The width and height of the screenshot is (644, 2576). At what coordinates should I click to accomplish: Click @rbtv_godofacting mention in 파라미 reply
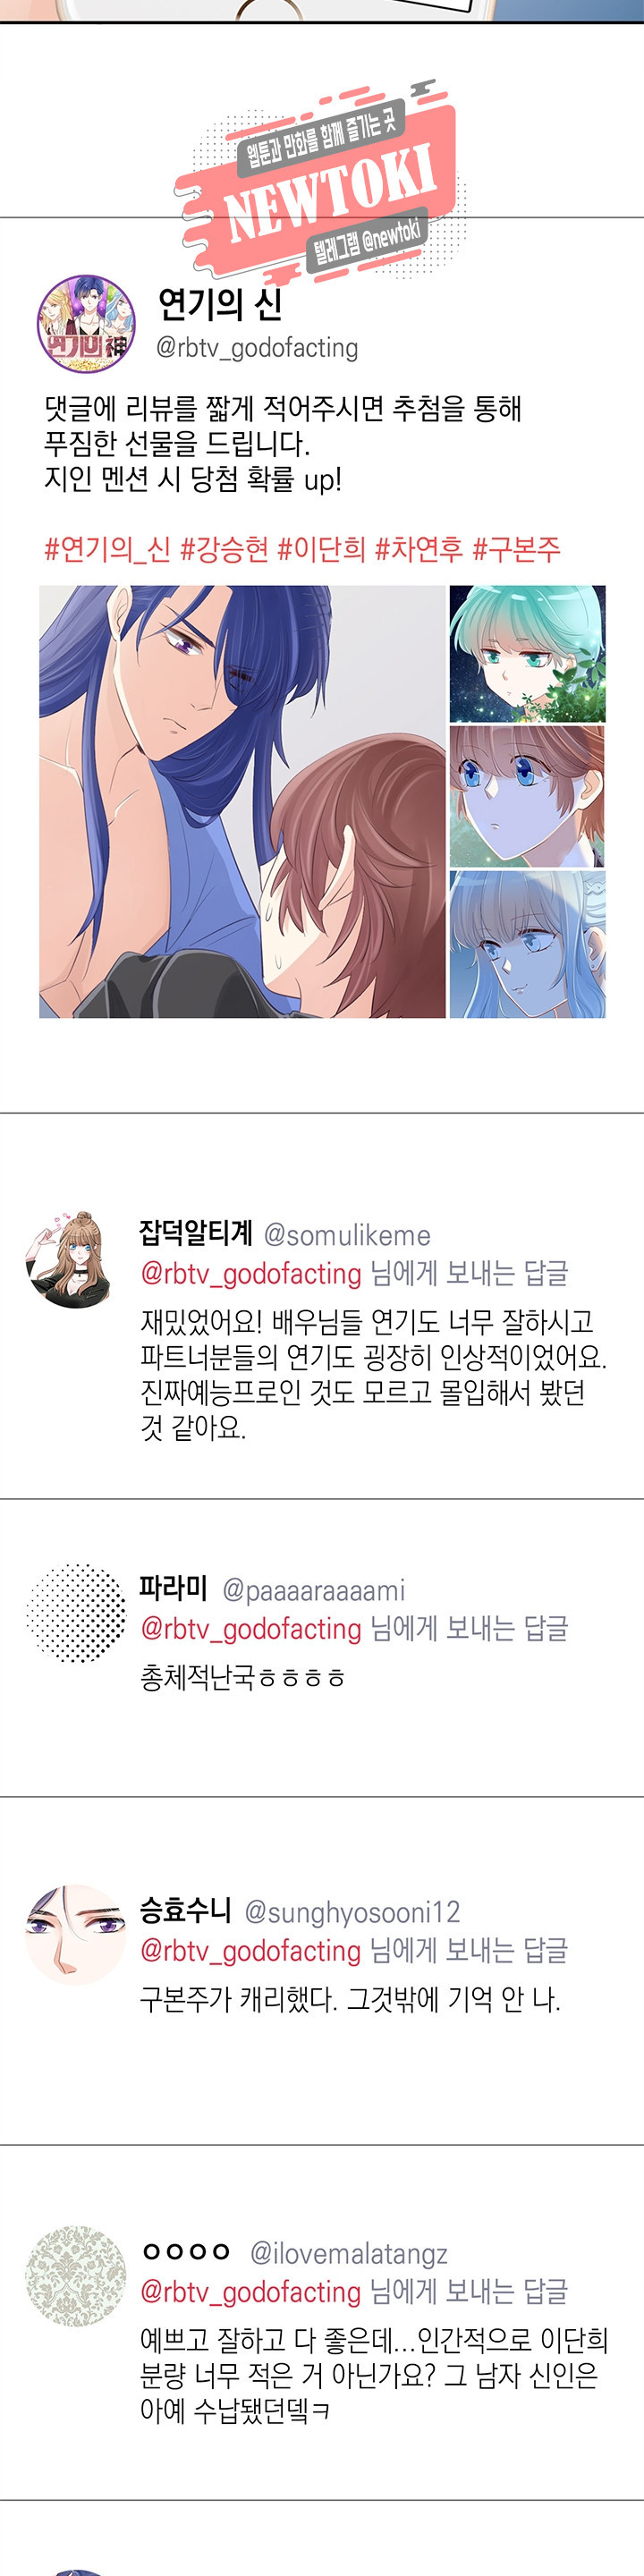tap(251, 1629)
